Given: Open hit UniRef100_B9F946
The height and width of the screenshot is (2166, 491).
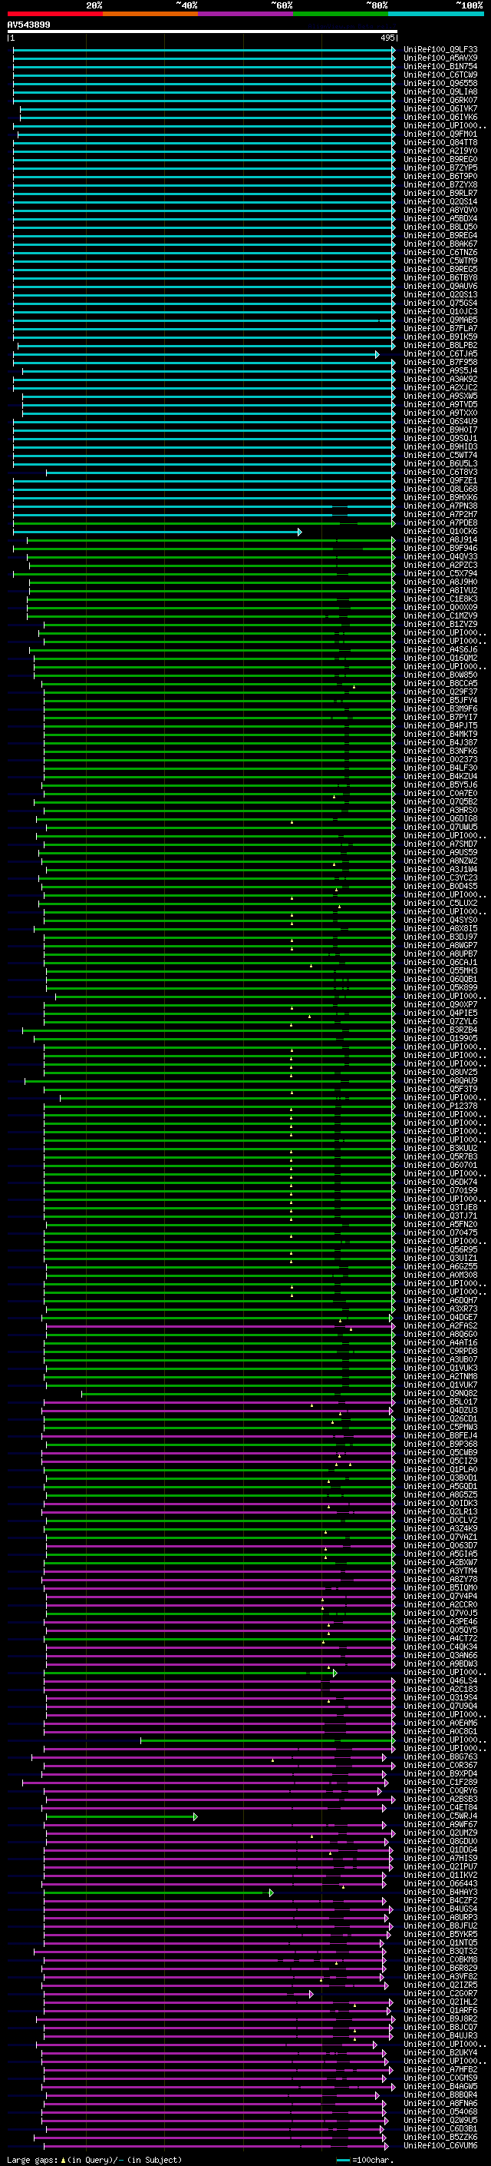Looking at the screenshot, I should pyautogui.click(x=440, y=549).
